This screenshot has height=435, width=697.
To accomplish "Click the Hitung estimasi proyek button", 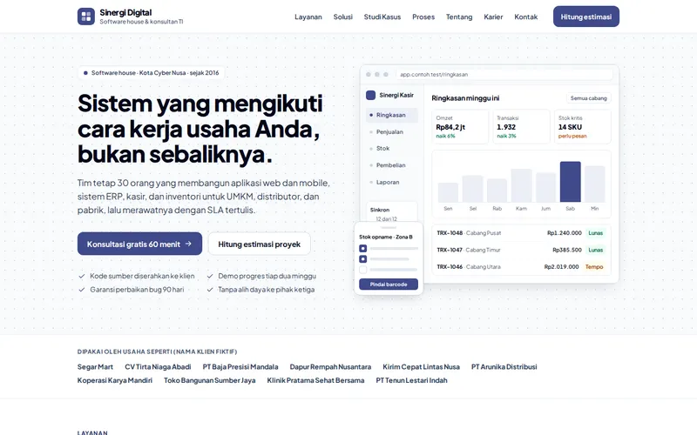I will pyautogui.click(x=259, y=244).
